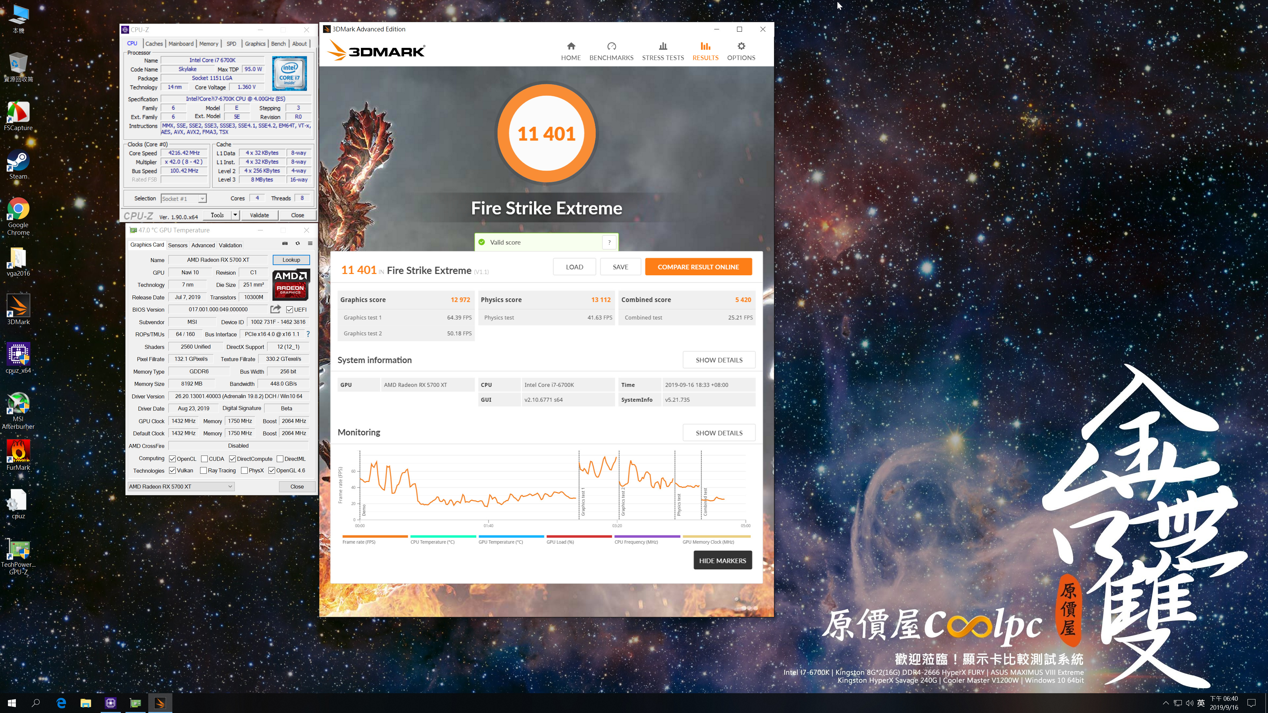The image size is (1268, 713).
Task: Click GPU-Z screenshot camera icon
Action: coord(285,244)
